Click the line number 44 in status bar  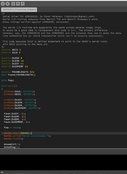[x=2, y=172]
